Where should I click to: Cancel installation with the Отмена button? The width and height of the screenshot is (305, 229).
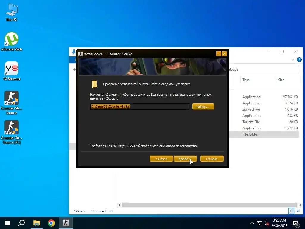212,159
